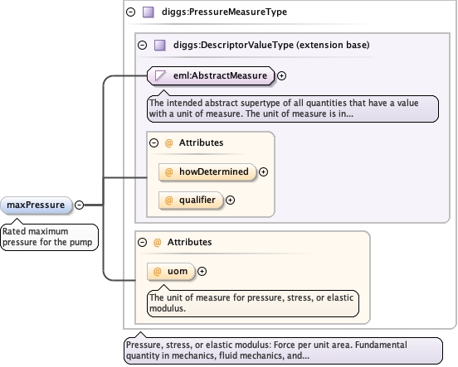Click the @ icon in the uom node
Viewport: 458px width, 367px height.
click(x=157, y=271)
